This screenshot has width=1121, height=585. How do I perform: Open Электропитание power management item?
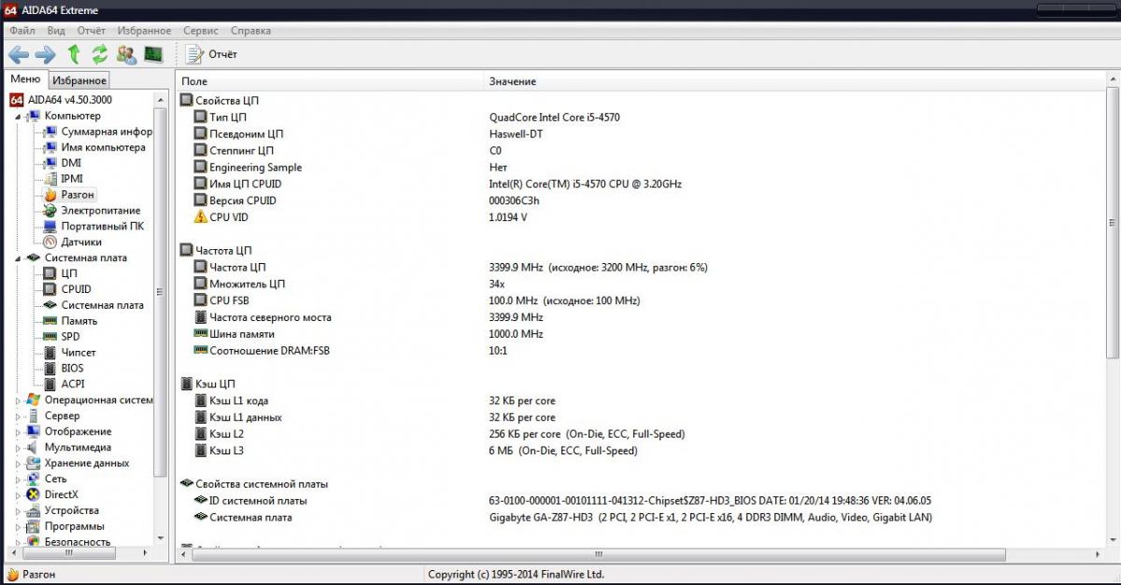coord(100,210)
